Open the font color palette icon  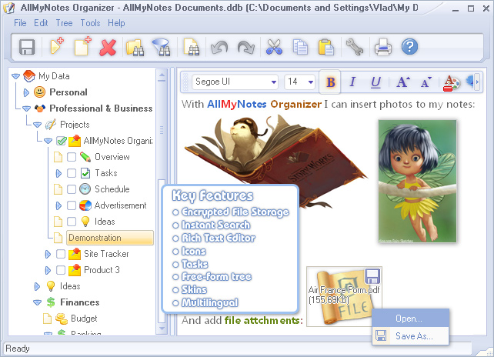pyautogui.click(x=452, y=83)
